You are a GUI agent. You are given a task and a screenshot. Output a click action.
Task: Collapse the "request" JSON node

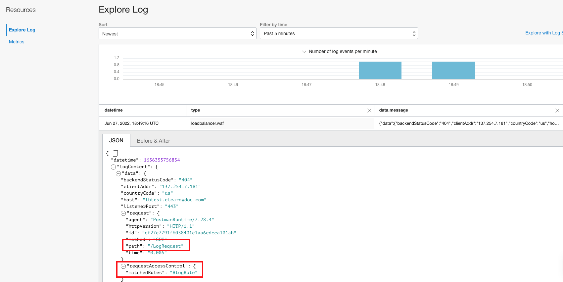click(123, 213)
